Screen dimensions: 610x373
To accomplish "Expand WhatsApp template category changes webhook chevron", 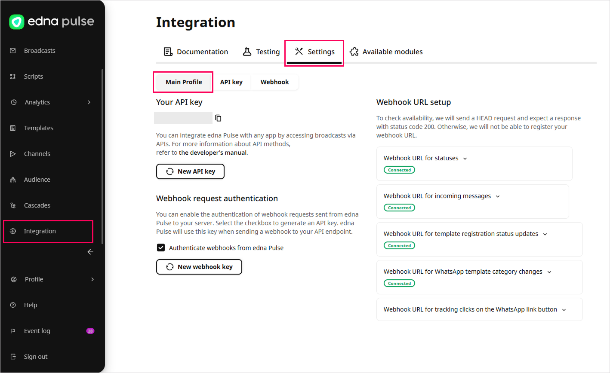I will (549, 272).
